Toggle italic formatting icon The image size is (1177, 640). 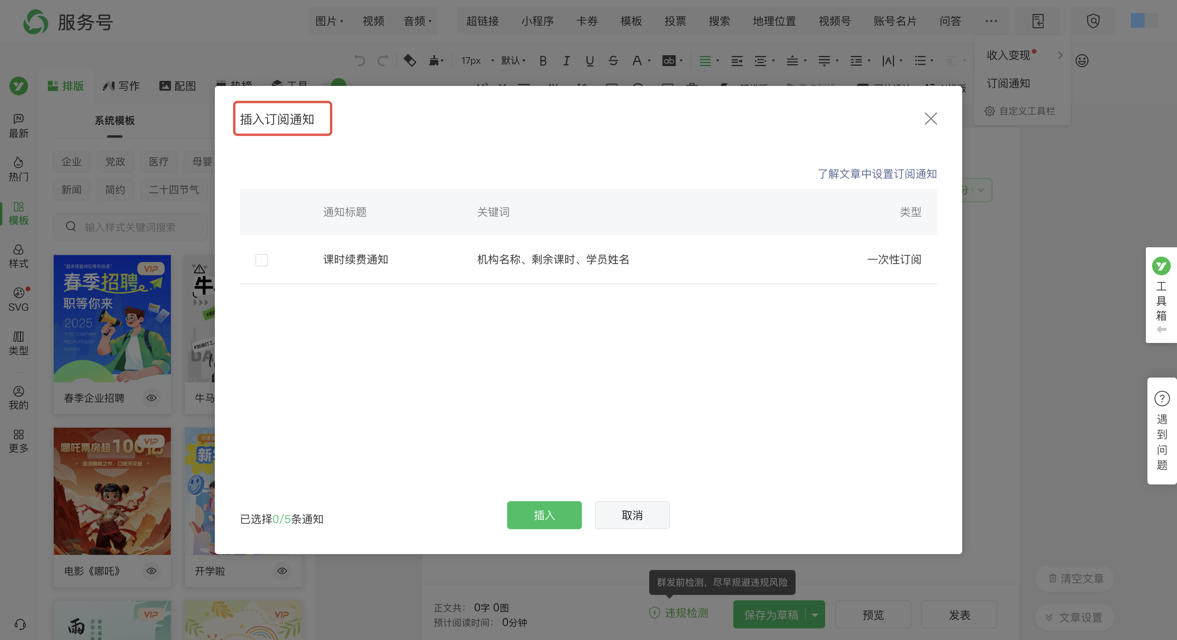coord(566,61)
